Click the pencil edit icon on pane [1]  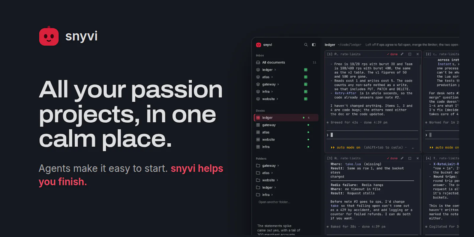point(402,54)
